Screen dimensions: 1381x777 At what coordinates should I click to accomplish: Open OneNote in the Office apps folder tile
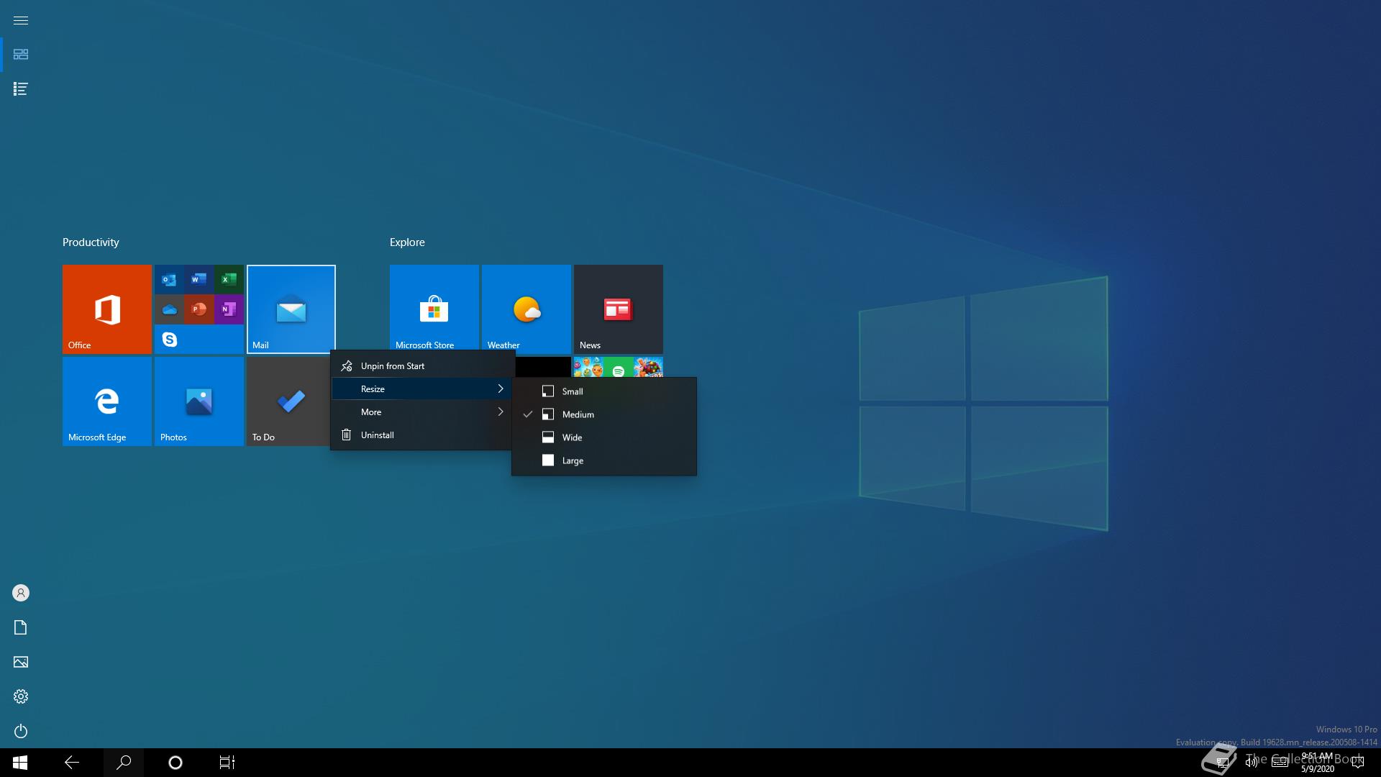pyautogui.click(x=229, y=309)
